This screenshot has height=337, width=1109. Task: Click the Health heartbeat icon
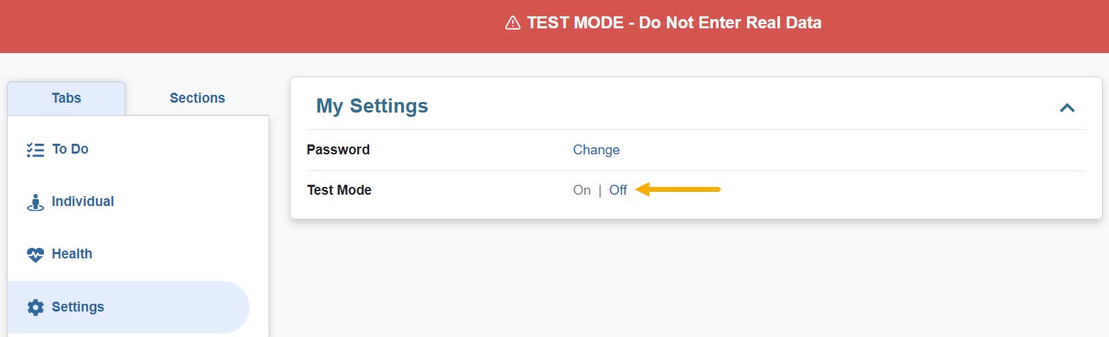pyautogui.click(x=35, y=254)
